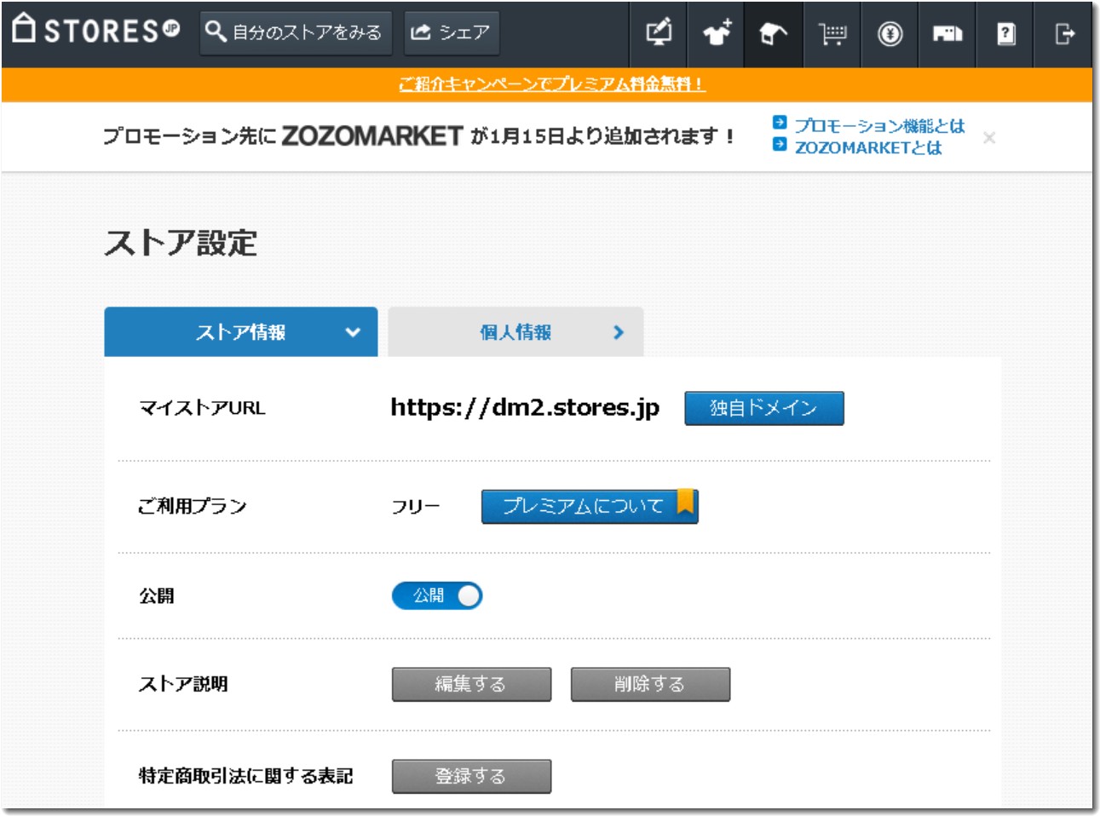Click 編集する for store description
Viewport: 1100px width, 816px height.
pyautogui.click(x=471, y=684)
